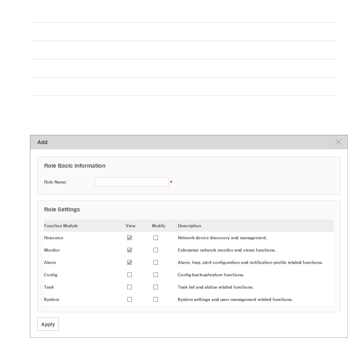
Task: Enable Modify permission for System
Action: (x=155, y=300)
